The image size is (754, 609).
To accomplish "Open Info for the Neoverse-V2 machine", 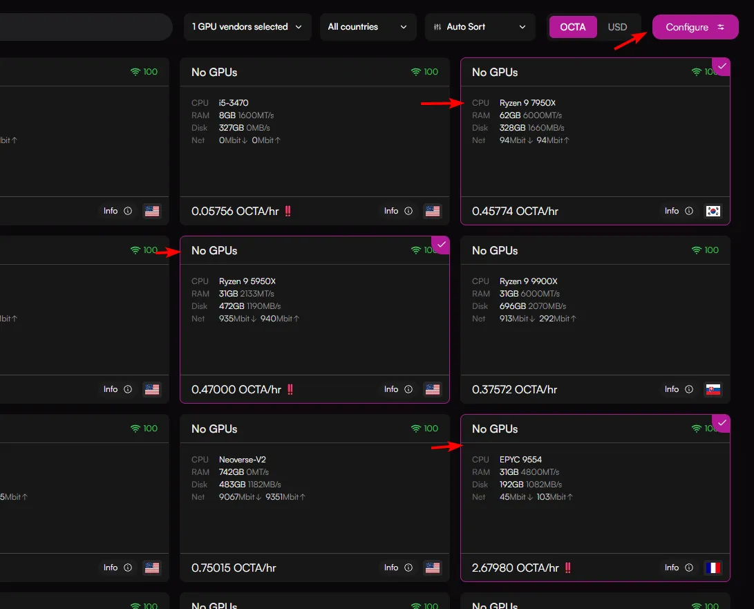I will click(x=398, y=568).
